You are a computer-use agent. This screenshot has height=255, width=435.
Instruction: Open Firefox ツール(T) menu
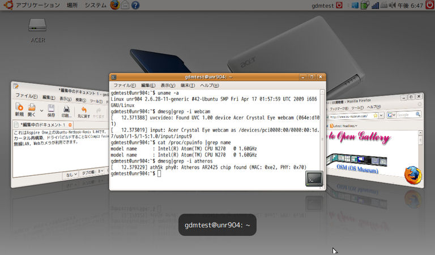[357, 108]
